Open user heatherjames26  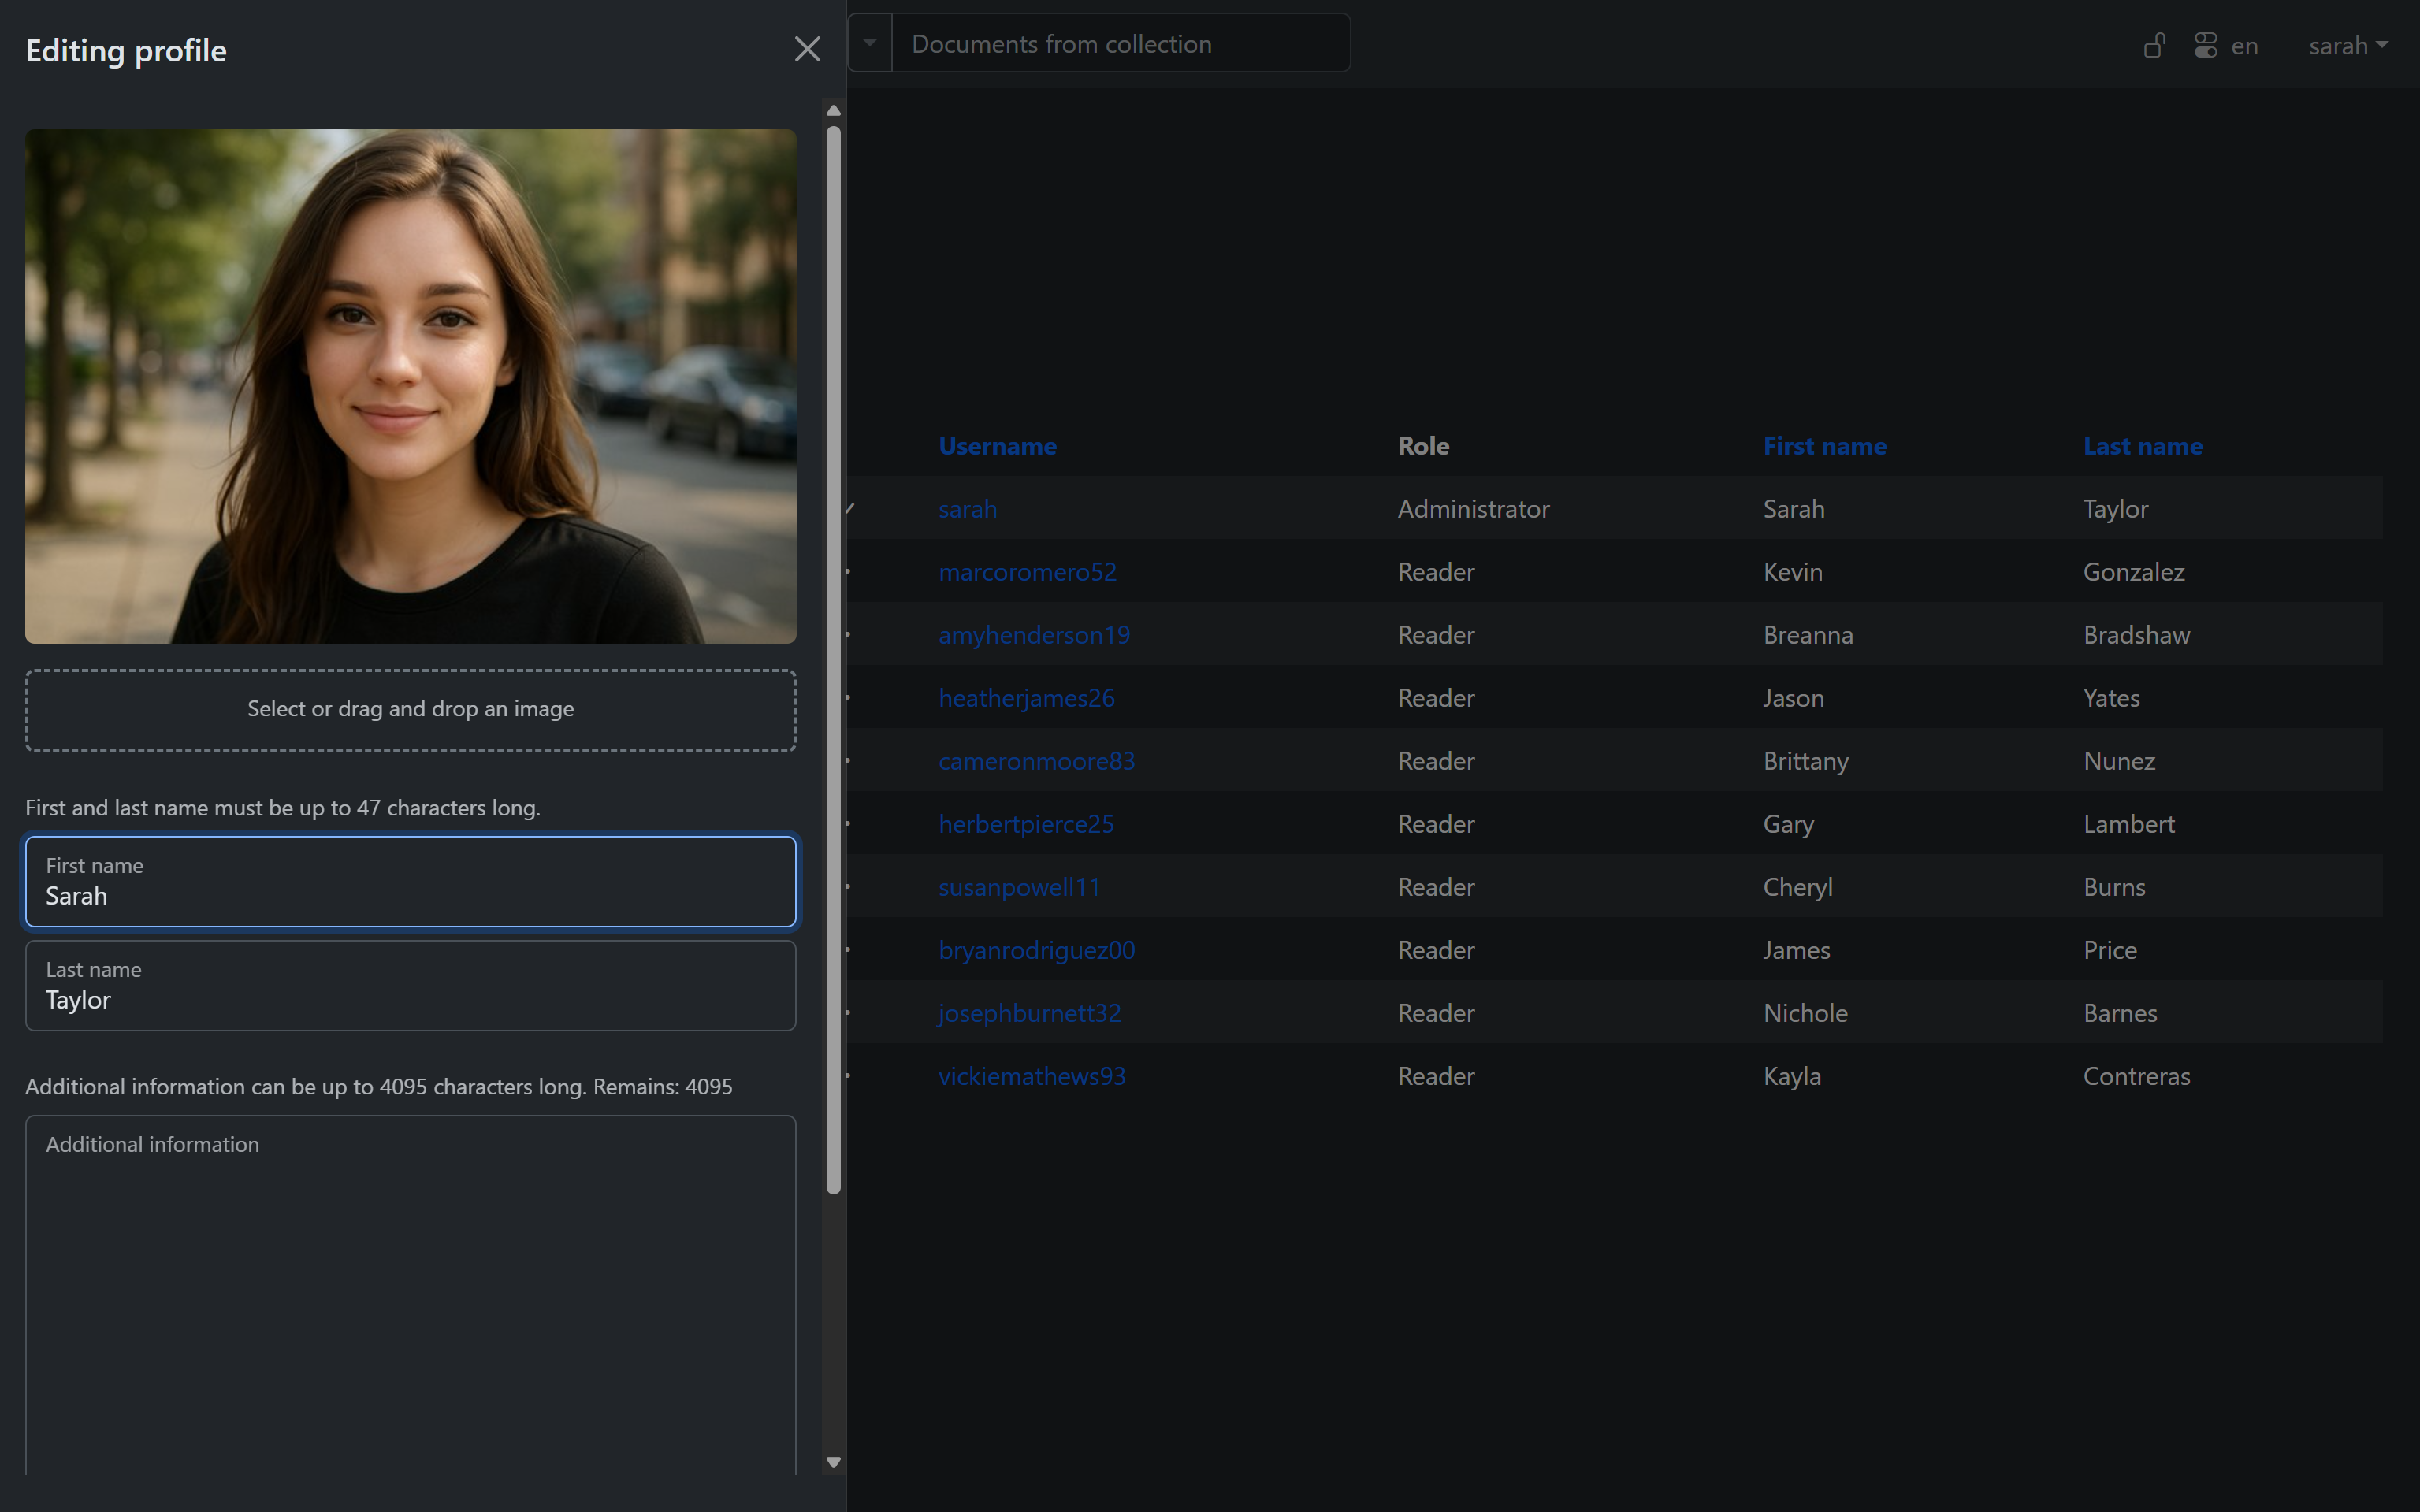[x=1026, y=698]
